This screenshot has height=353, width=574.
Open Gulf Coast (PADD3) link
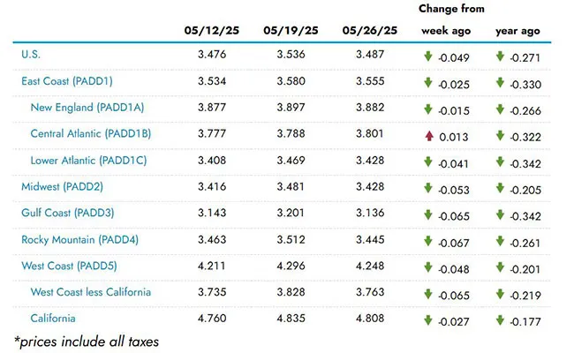[x=68, y=213]
